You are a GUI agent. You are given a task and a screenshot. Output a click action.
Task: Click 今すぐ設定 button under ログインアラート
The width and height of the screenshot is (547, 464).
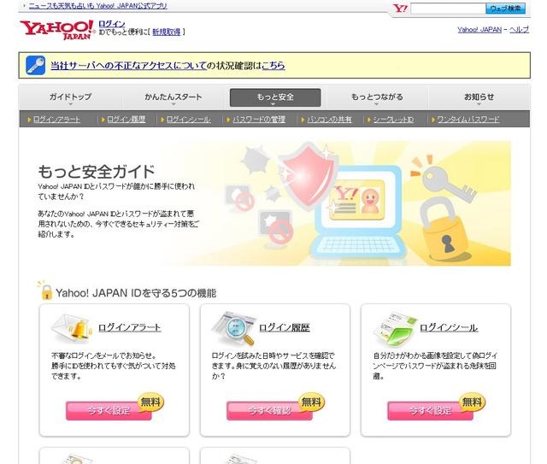(109, 411)
